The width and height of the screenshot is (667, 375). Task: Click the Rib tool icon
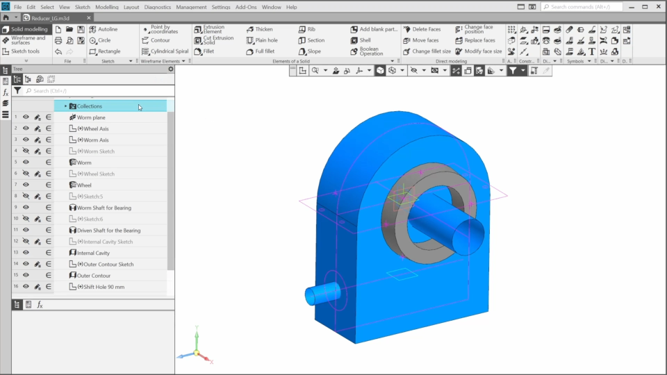pos(302,29)
